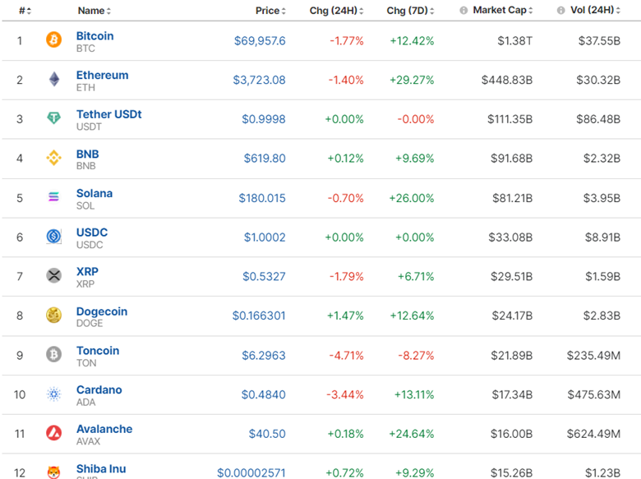Open the USDC name link

coord(92,233)
